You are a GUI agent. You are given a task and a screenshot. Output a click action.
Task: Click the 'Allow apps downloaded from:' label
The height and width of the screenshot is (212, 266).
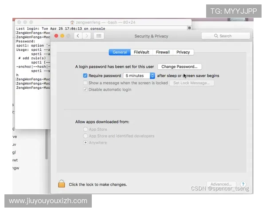pyautogui.click(x=102, y=122)
